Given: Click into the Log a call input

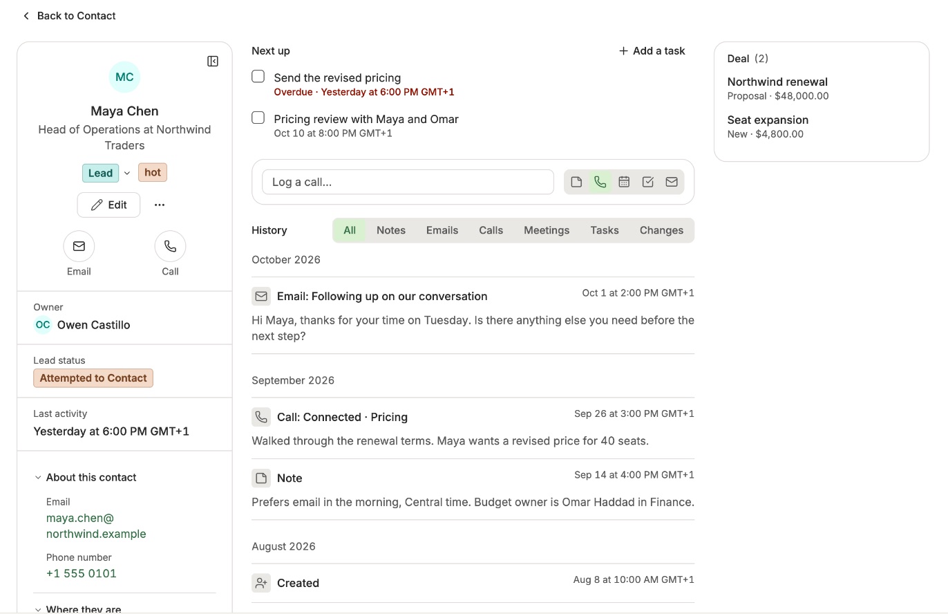Looking at the screenshot, I should 408,182.
